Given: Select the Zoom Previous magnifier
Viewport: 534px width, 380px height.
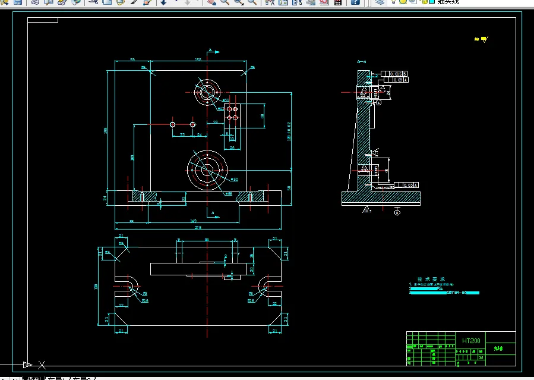Looking at the screenshot, I should (252, 2).
